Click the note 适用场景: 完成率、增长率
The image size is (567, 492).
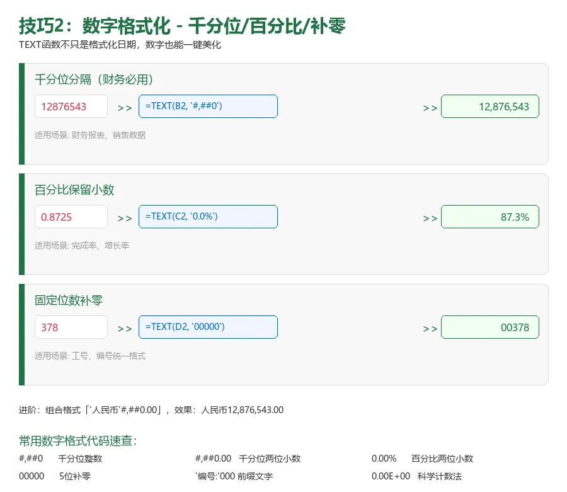[x=82, y=245]
